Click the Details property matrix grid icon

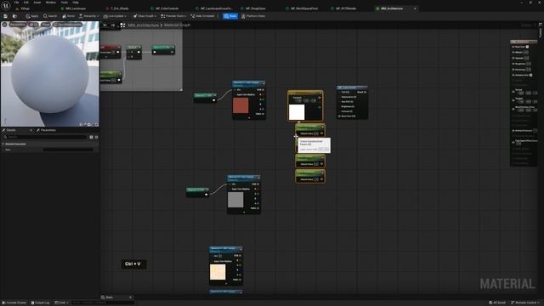tap(91, 137)
